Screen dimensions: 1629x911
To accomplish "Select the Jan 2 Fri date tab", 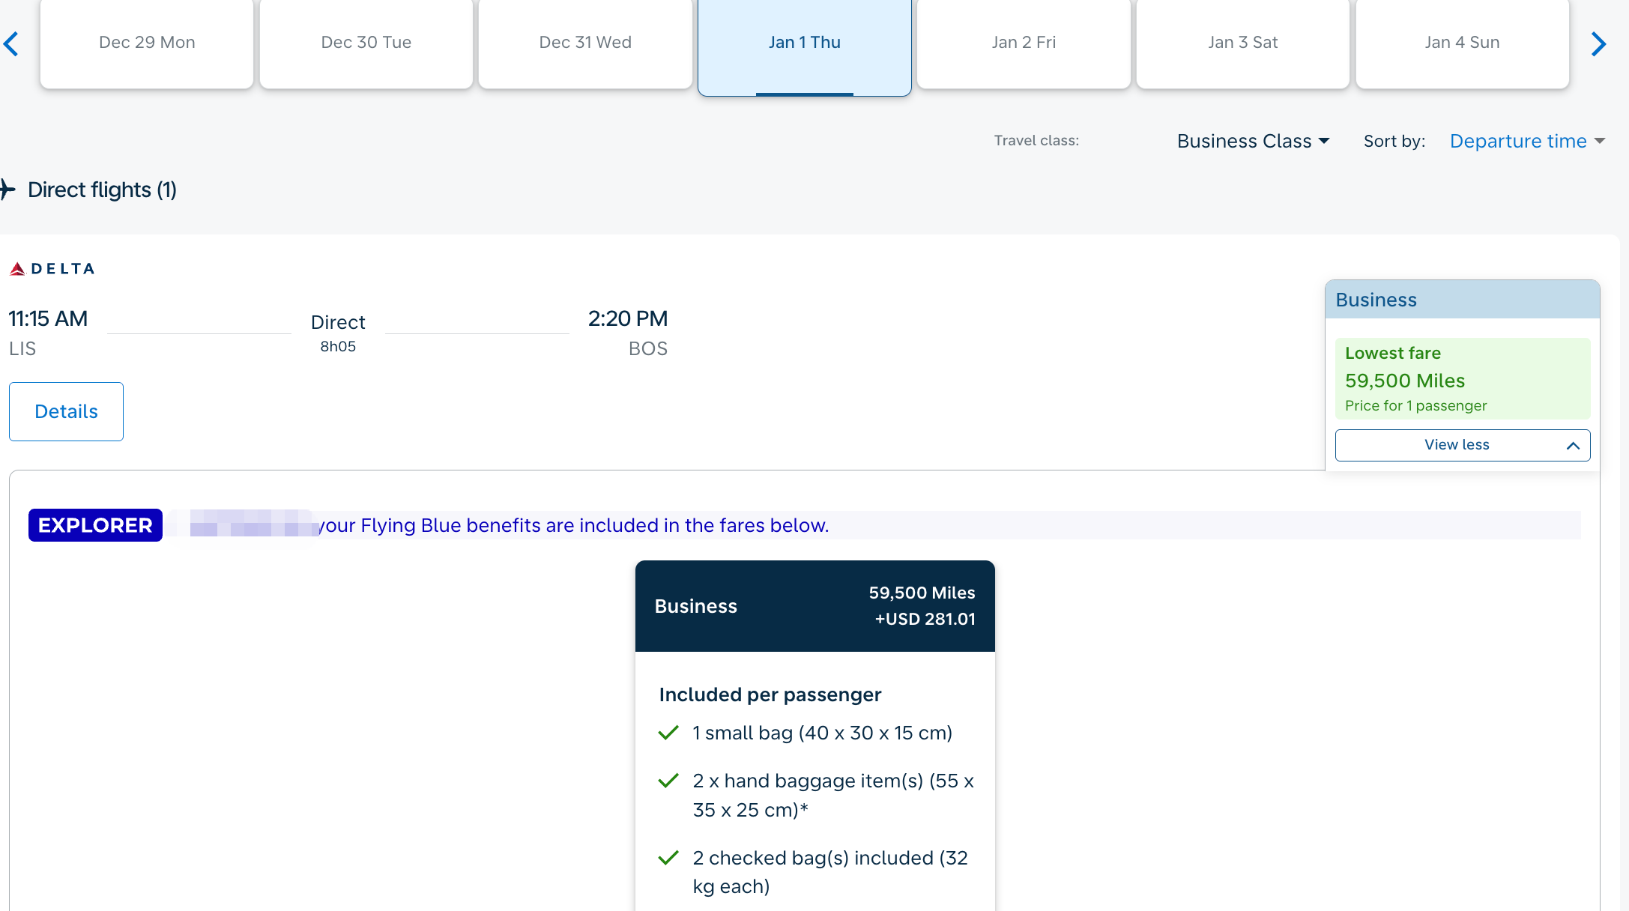I will tap(1024, 43).
